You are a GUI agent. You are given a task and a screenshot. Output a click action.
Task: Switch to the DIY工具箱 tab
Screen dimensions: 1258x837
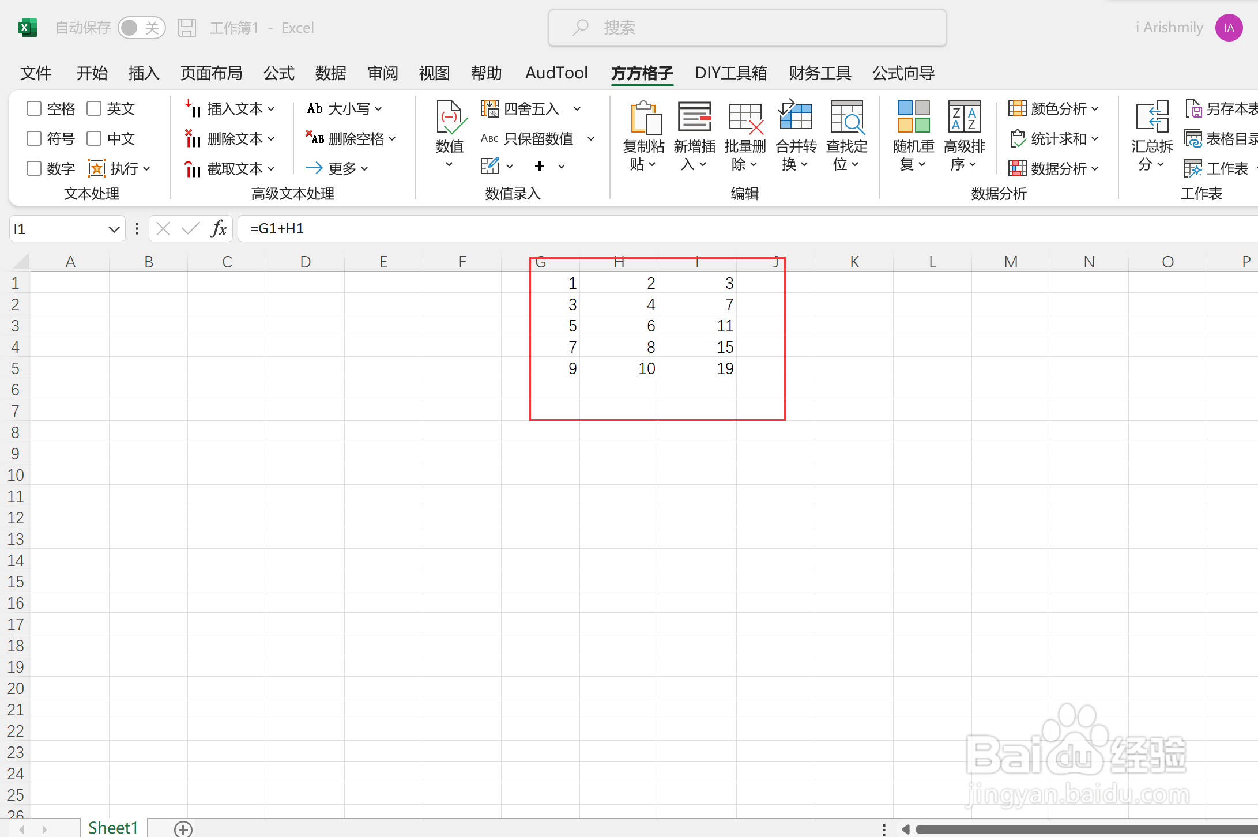730,73
